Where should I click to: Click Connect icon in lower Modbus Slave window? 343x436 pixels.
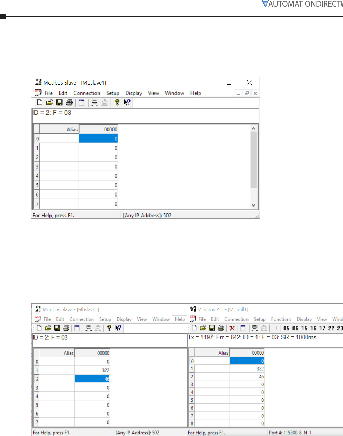tap(89, 328)
